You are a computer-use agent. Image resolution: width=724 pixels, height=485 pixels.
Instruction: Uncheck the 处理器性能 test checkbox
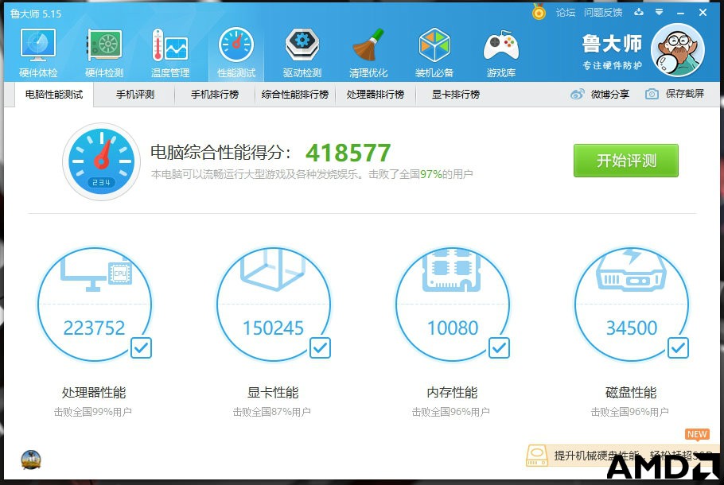click(x=141, y=348)
